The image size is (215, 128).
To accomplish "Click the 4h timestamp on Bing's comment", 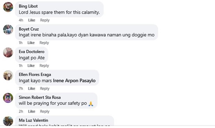I will point(21,20).
